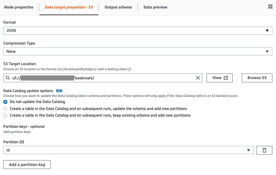Choose 'Create a table and update the schema' option
276x175 pixels.
pyautogui.click(x=5, y=109)
